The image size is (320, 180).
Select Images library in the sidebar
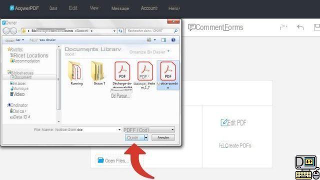[18, 83]
